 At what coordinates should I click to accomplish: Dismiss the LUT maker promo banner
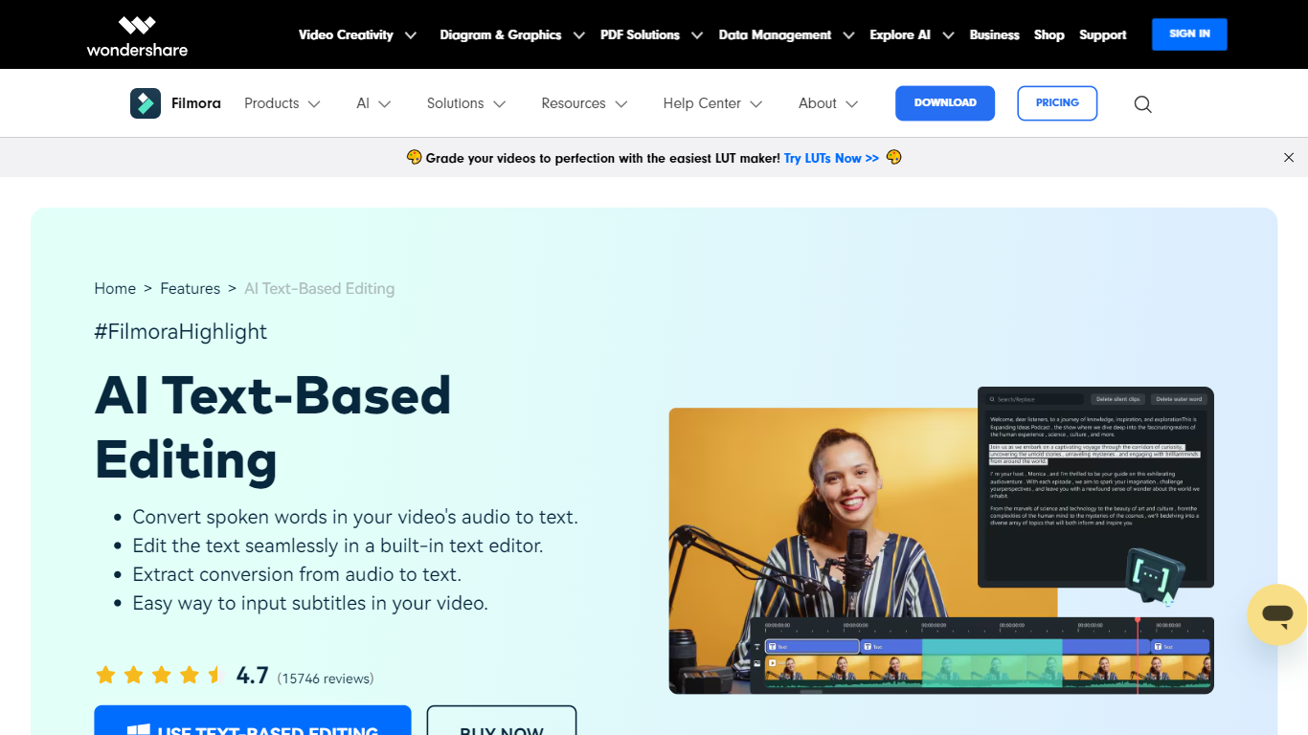[x=1289, y=157]
